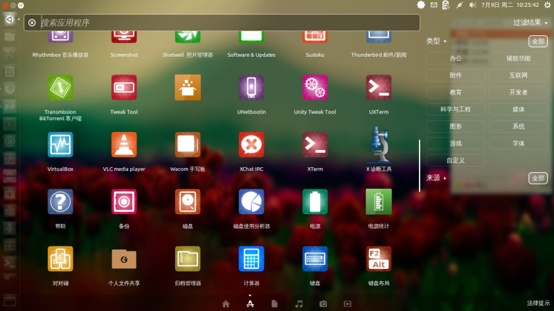Open Thunderbird 邮件/新闻
The width and height of the screenshot is (554, 311).
point(378,37)
